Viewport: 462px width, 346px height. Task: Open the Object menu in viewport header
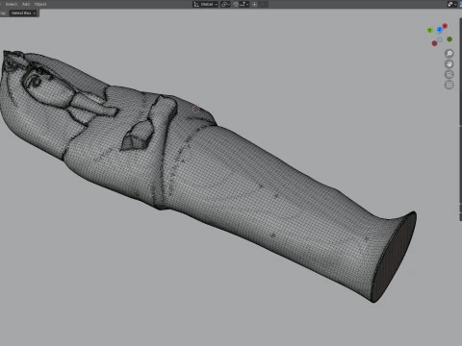click(40, 4)
